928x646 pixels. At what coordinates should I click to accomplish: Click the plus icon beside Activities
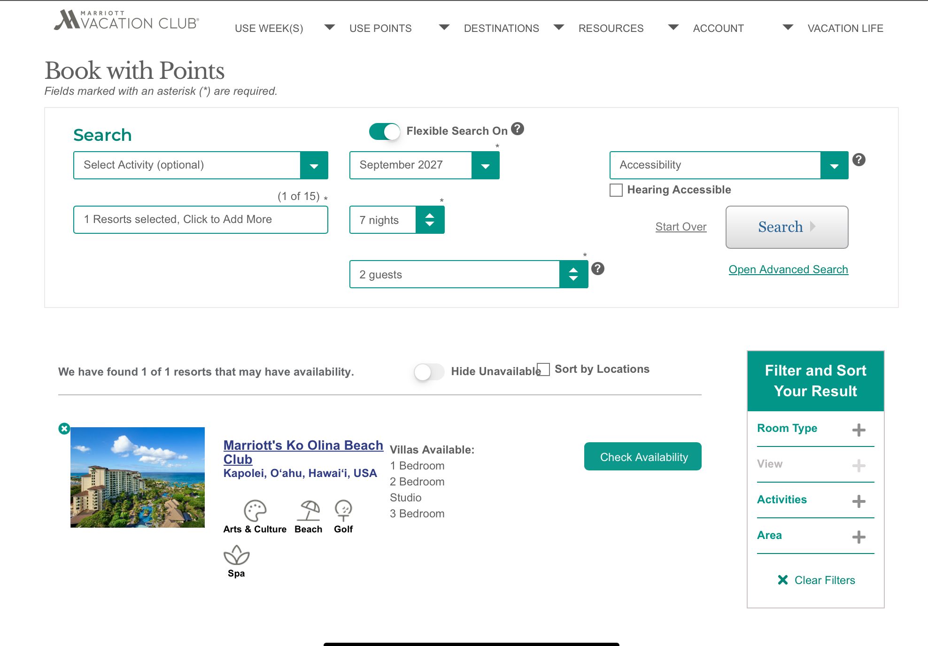click(859, 501)
